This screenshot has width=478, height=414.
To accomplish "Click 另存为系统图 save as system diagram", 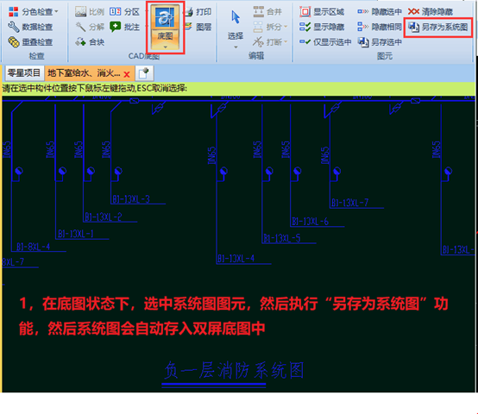I will pos(437,27).
